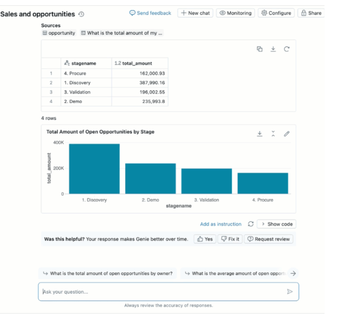The width and height of the screenshot is (339, 319).
Task: Open the Configure settings
Action: (x=276, y=13)
